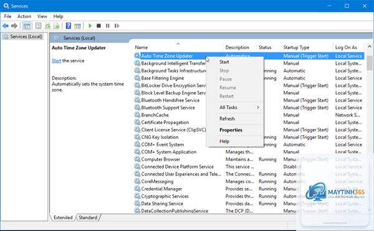Click gear icon beside Credential Manager
Screen dimensions: 374x231
tap(137, 189)
